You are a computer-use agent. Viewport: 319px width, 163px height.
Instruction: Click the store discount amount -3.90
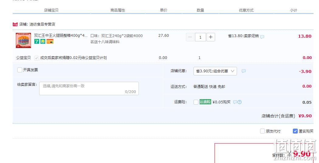(x=305, y=71)
